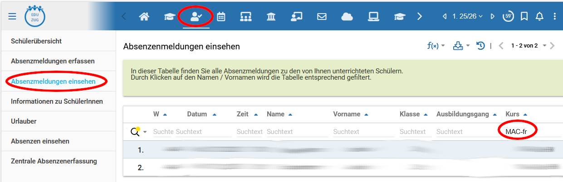
Task: Select Absenzmeldungen erfassen in sidebar
Action: [x=53, y=61]
